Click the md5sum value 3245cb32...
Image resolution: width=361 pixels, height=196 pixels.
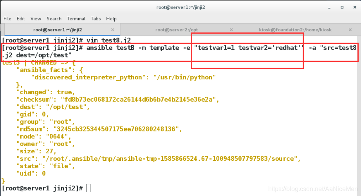[x=116, y=129]
